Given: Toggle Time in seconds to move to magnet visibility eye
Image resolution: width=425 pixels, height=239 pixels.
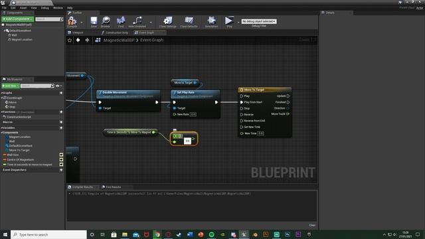Looking at the screenshot, I should tap(61, 165).
